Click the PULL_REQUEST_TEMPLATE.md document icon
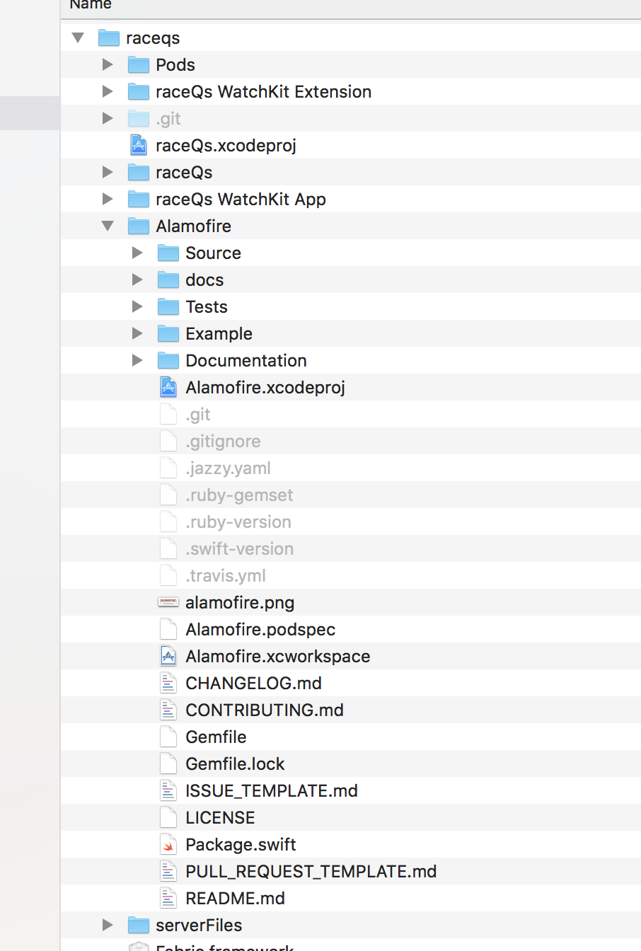This screenshot has height=951, width=641. coord(168,871)
